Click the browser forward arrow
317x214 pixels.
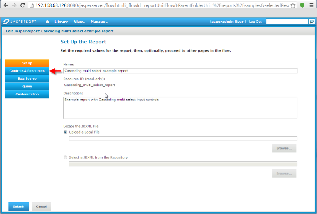coord(14,5)
